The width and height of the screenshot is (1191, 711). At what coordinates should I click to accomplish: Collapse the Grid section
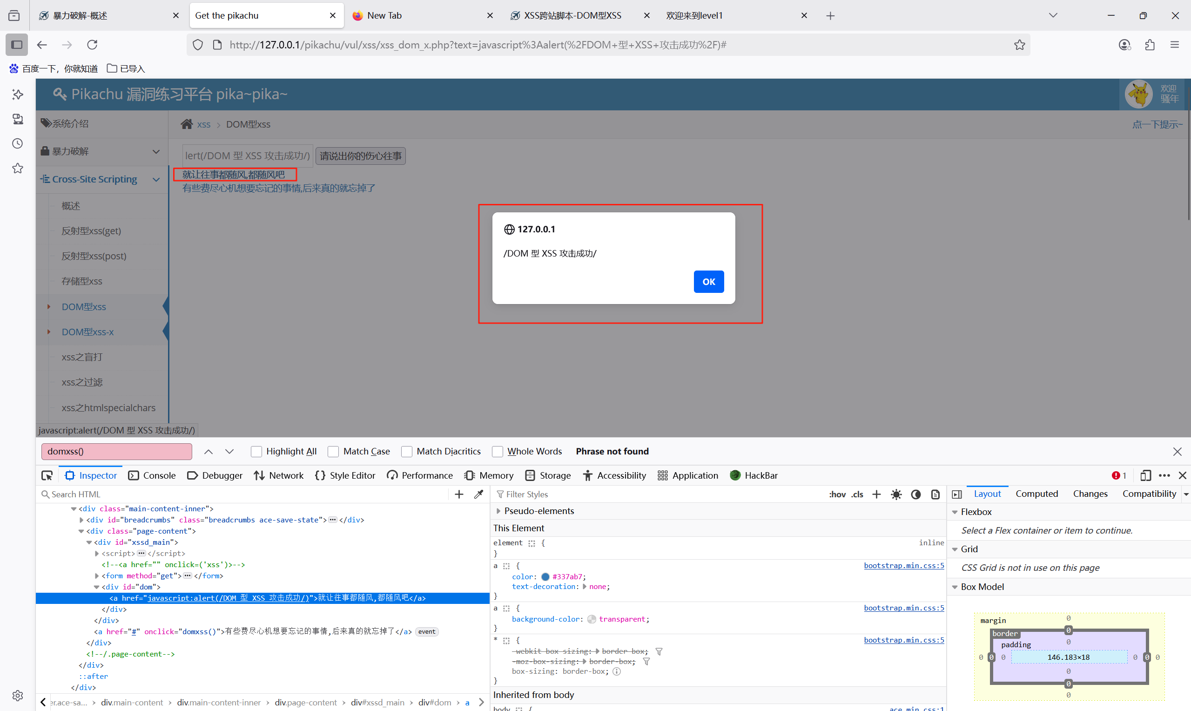(x=955, y=549)
